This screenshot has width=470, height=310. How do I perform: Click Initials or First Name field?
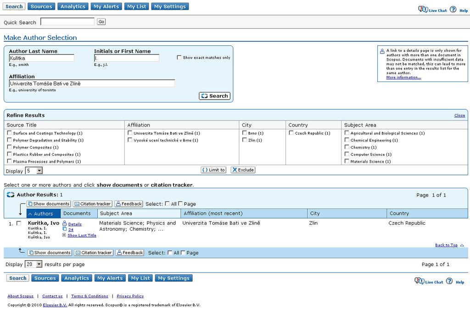click(x=127, y=58)
